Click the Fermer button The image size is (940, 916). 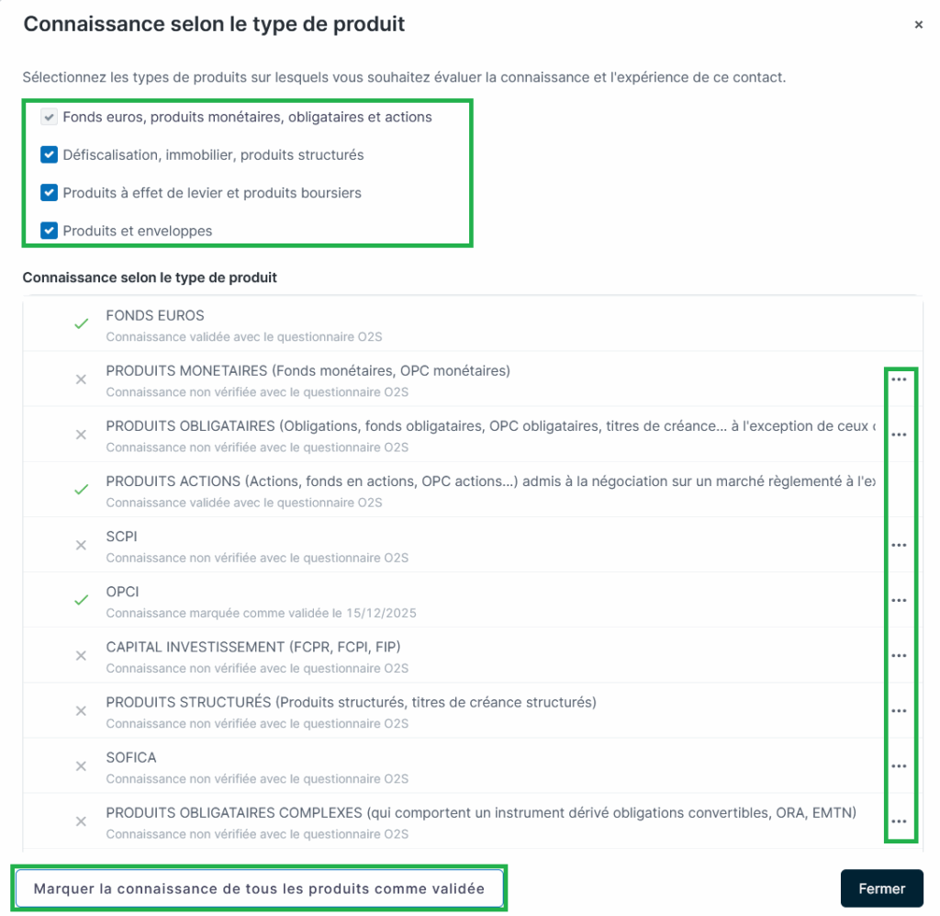(x=881, y=888)
